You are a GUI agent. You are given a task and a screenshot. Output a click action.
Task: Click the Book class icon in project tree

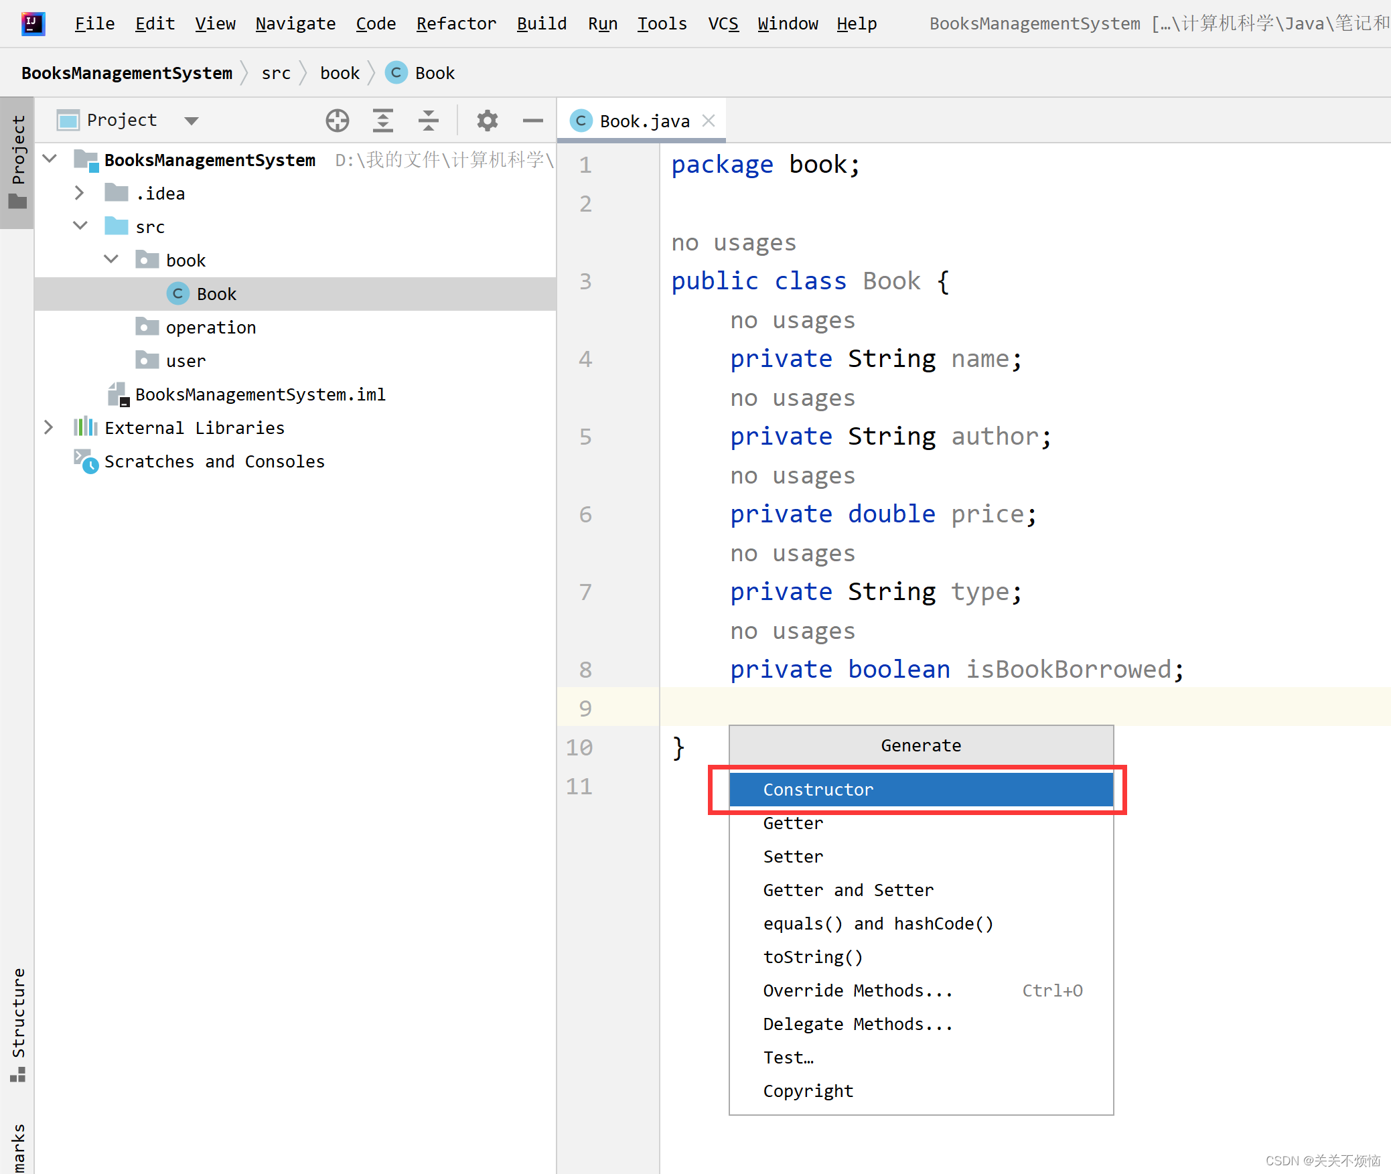pyautogui.click(x=177, y=293)
